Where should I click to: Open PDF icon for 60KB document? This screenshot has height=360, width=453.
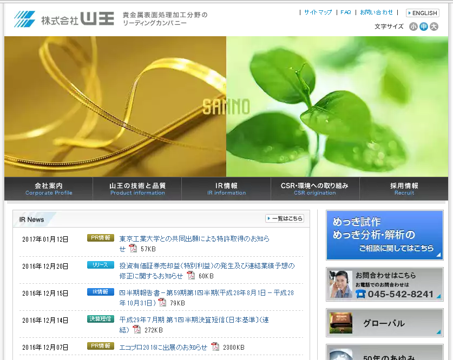[x=191, y=276]
